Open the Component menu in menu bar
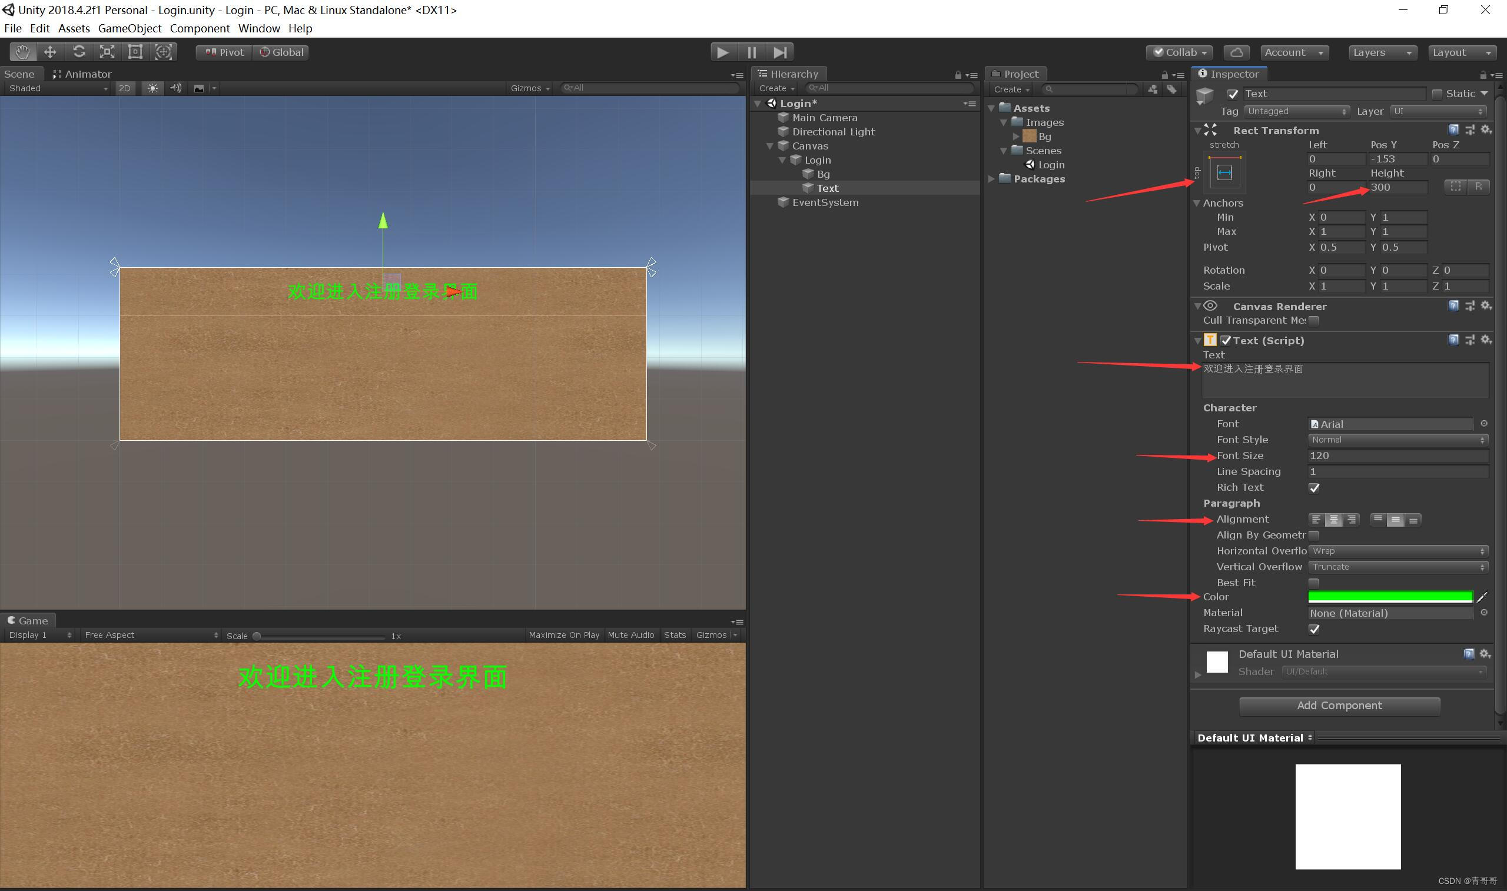 (204, 26)
